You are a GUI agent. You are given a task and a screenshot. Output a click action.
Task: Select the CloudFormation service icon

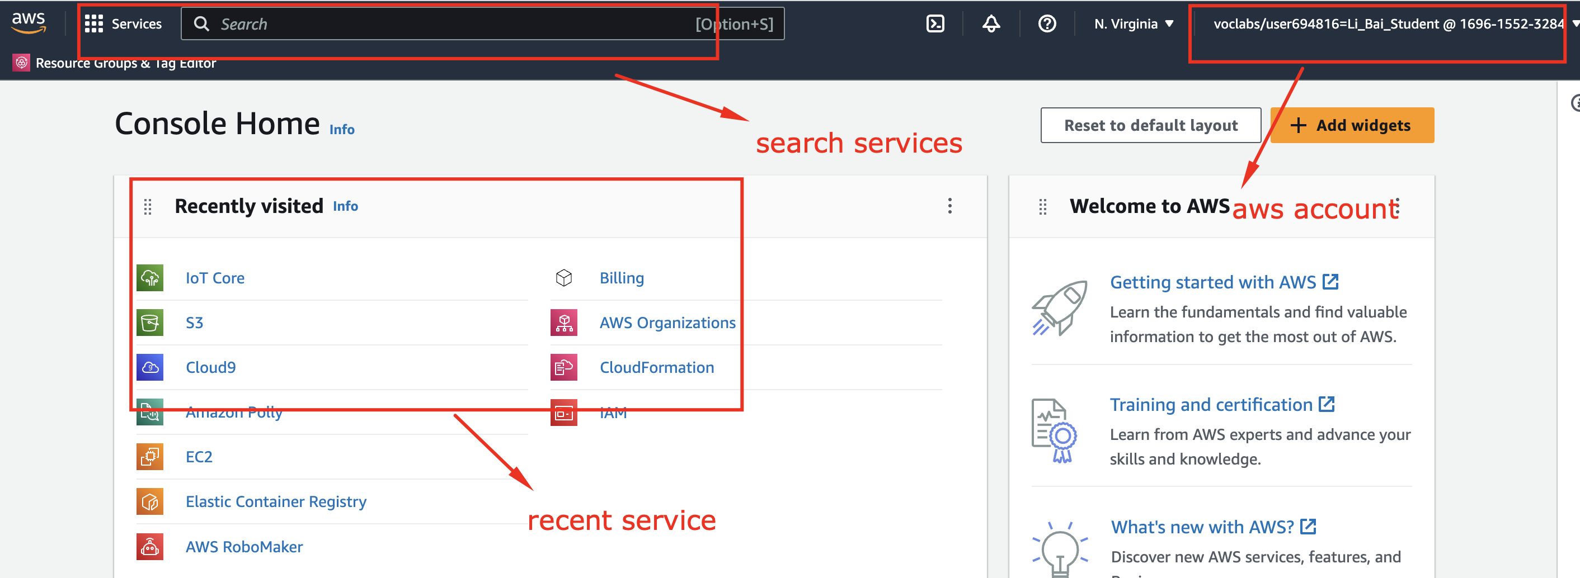[563, 367]
